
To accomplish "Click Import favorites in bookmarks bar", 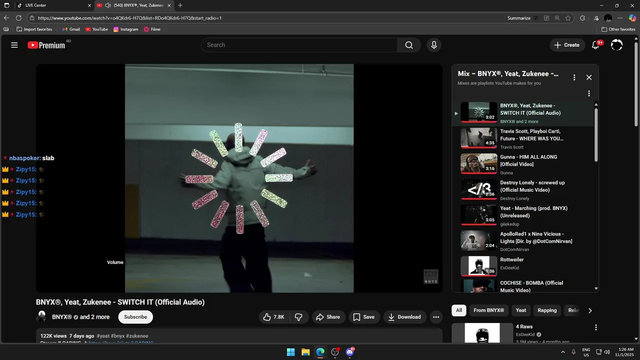I will [34, 29].
